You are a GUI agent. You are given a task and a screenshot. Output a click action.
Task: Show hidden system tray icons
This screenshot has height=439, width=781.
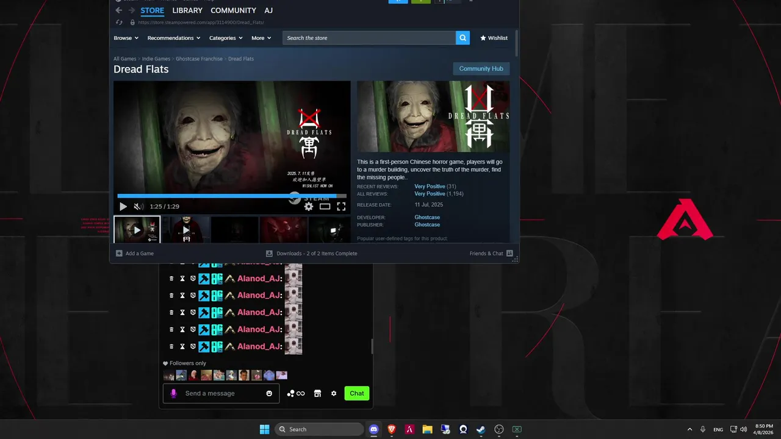689,429
